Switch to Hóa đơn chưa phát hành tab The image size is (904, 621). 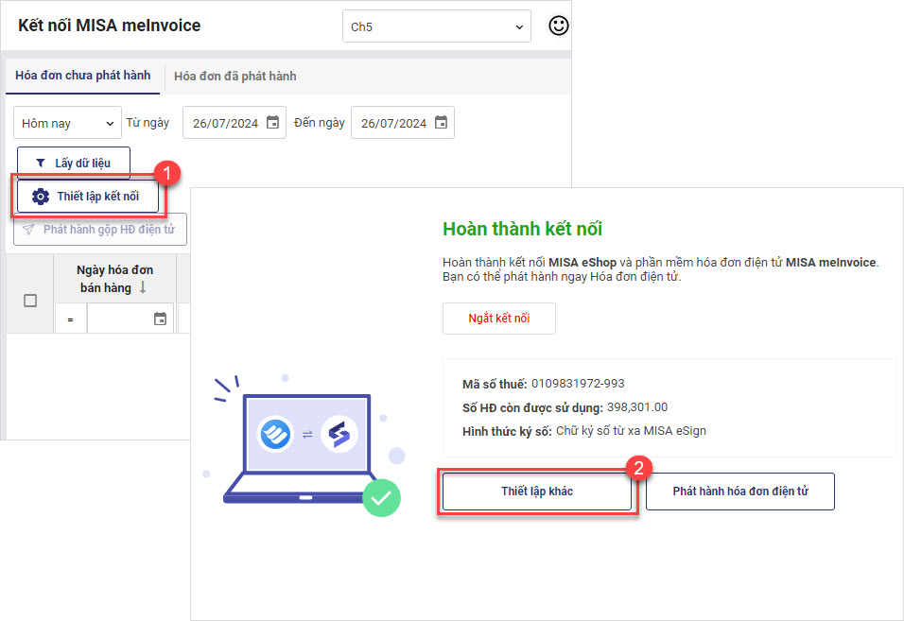click(83, 76)
